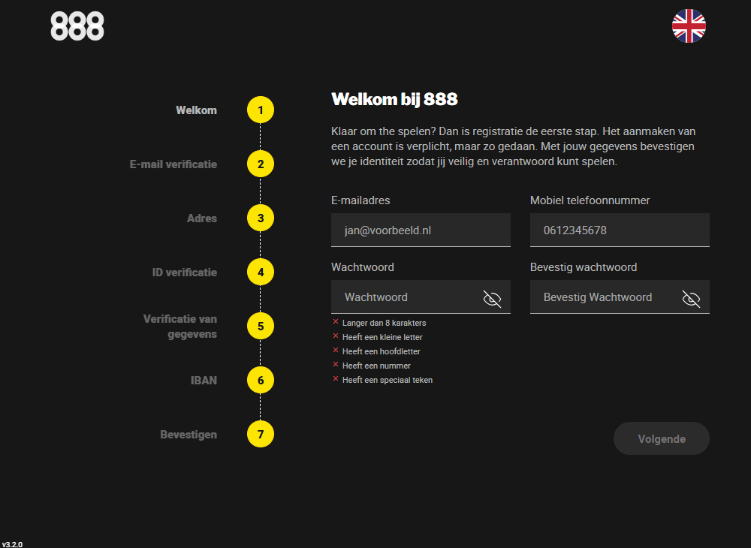The height and width of the screenshot is (548, 751).
Task: Select the Verificatie van gegevens step label
Action: [180, 327]
